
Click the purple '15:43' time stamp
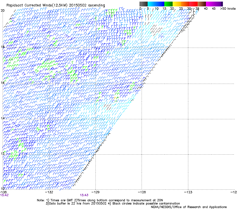coord(84,195)
